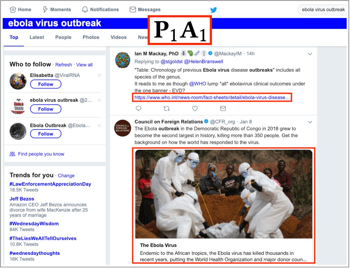This screenshot has width=350, height=268.
Task: Open the @WHO mention in Mackay's tweet
Action: [x=197, y=84]
